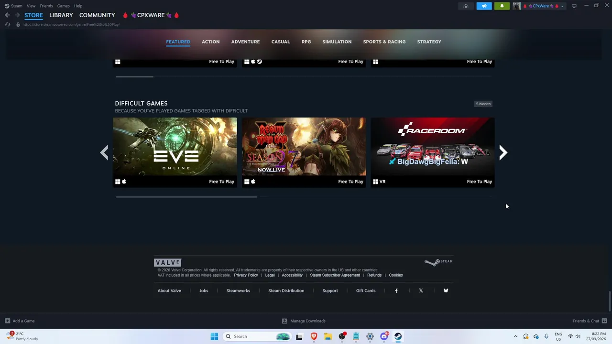
Task: Expand the CPxWare account dropdown
Action: pyautogui.click(x=562, y=6)
